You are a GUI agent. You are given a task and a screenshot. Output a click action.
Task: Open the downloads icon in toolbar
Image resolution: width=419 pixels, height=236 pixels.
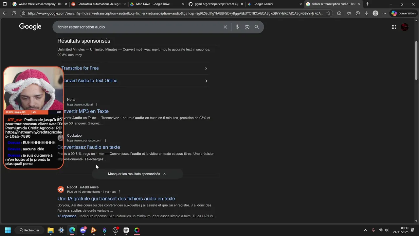[x=367, y=13]
